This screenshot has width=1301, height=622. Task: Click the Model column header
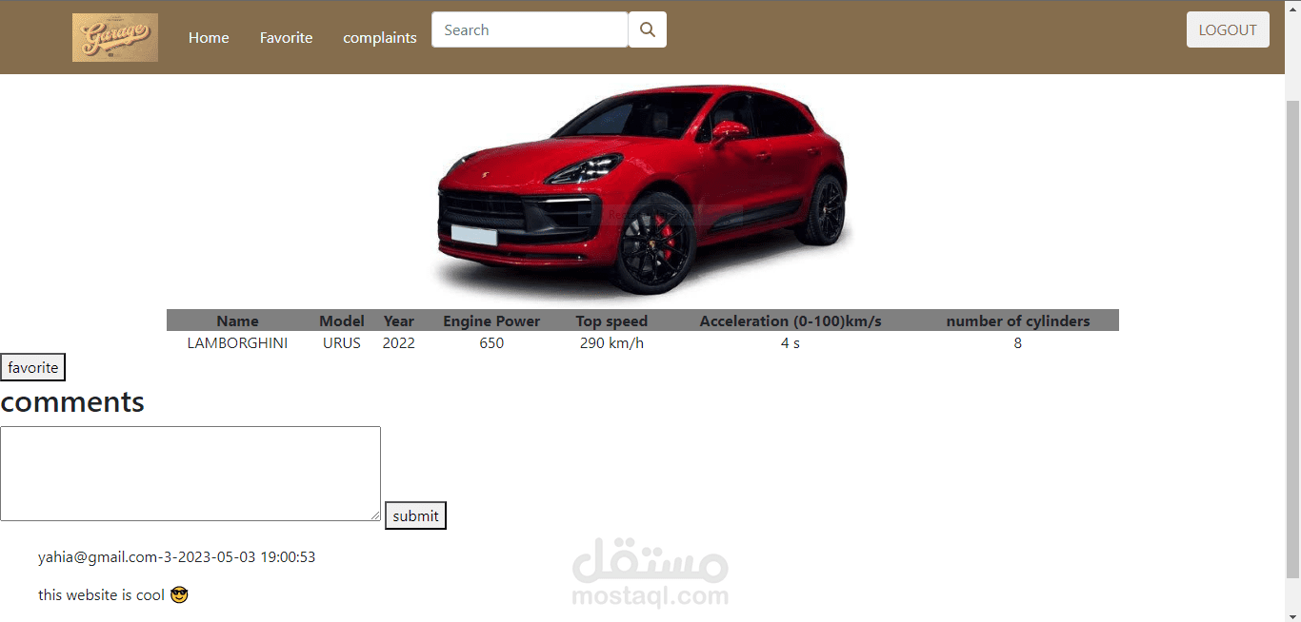342,321
